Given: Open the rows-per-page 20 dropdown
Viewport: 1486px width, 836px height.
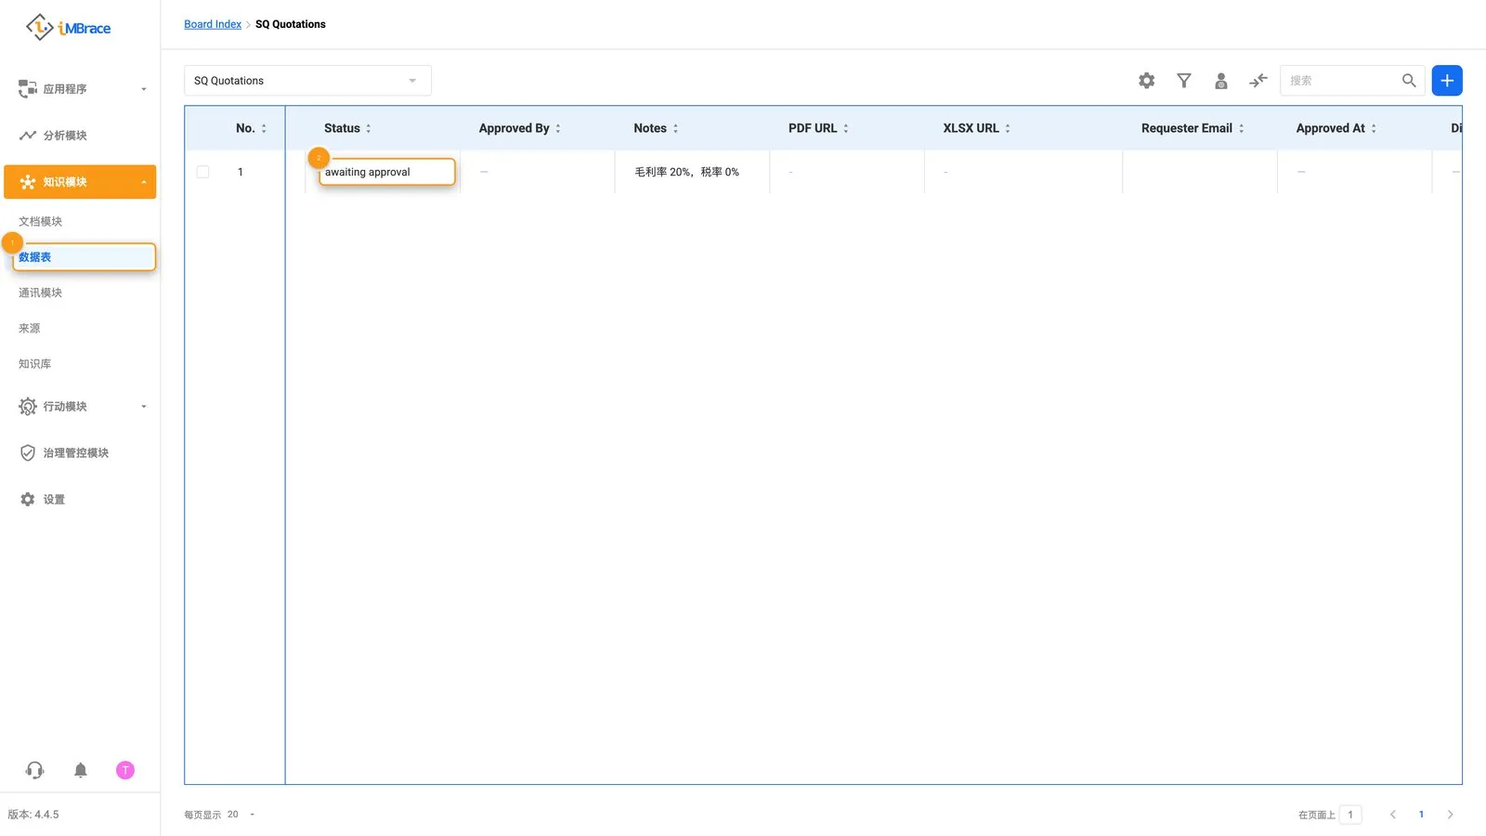Looking at the screenshot, I should point(241,815).
